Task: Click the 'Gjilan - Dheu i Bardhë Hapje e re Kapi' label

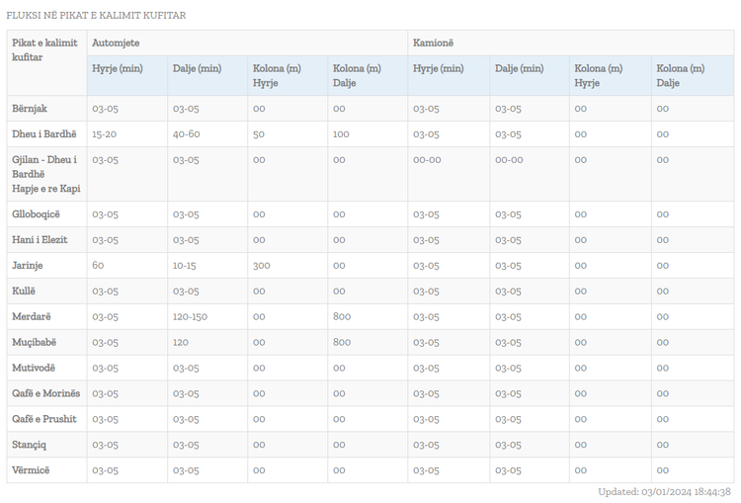Action: [x=46, y=174]
